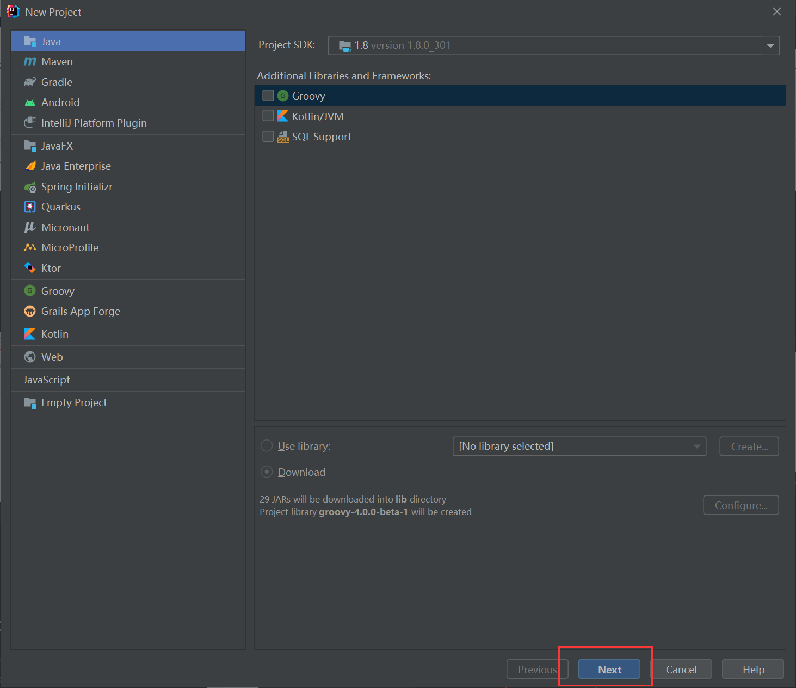Screen dimensions: 796x688
Task: Click 'Kotlin/JVM' label text
Action: click(x=318, y=116)
